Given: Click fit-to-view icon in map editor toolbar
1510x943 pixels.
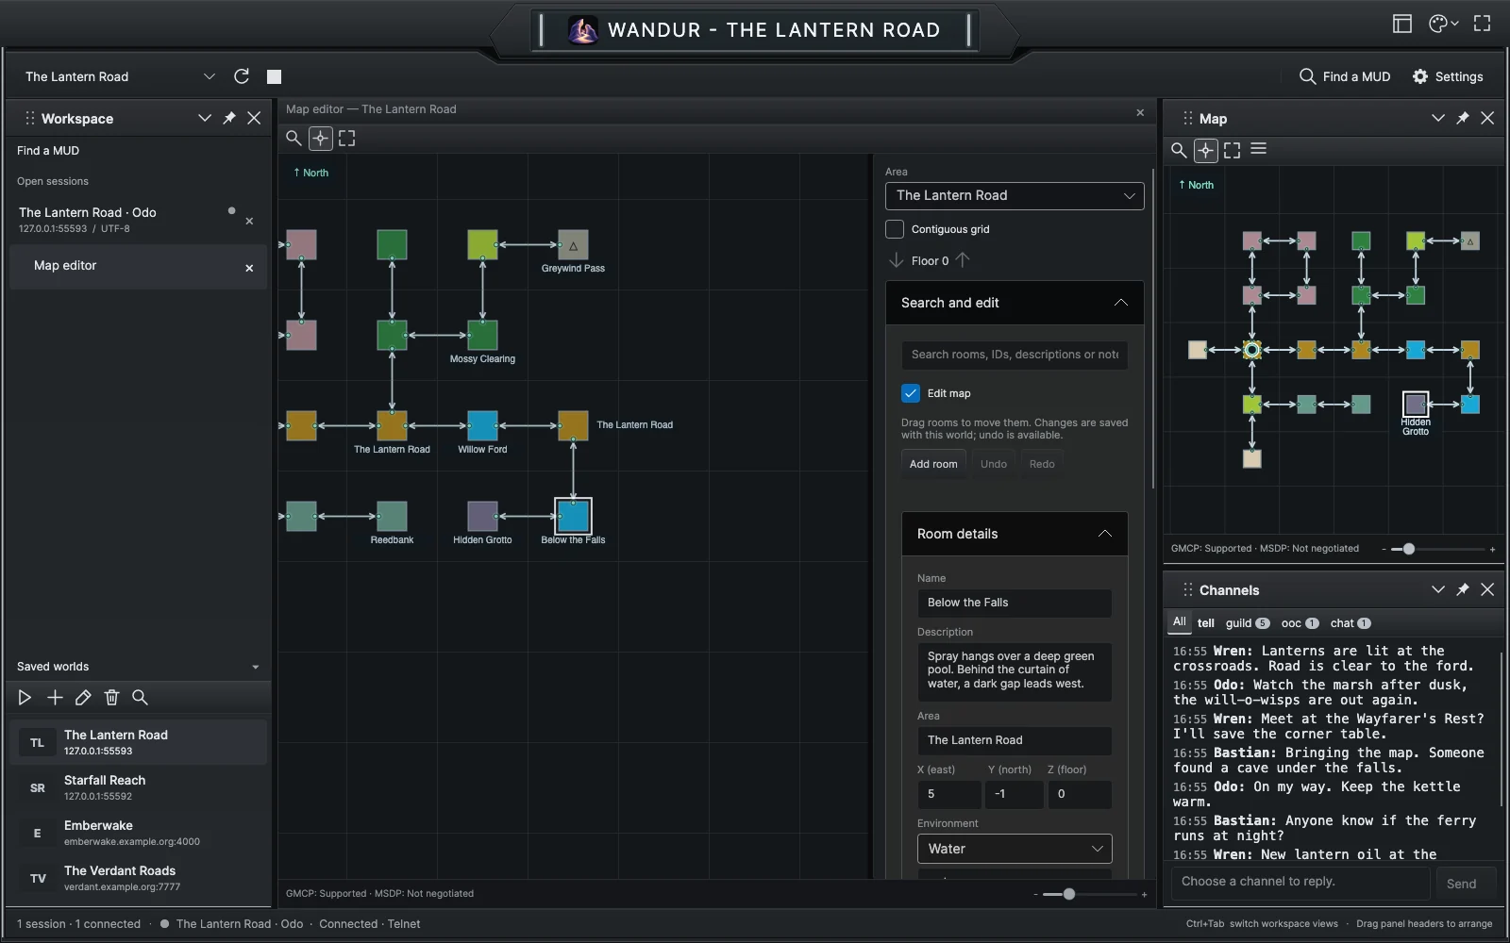Looking at the screenshot, I should tap(347, 139).
